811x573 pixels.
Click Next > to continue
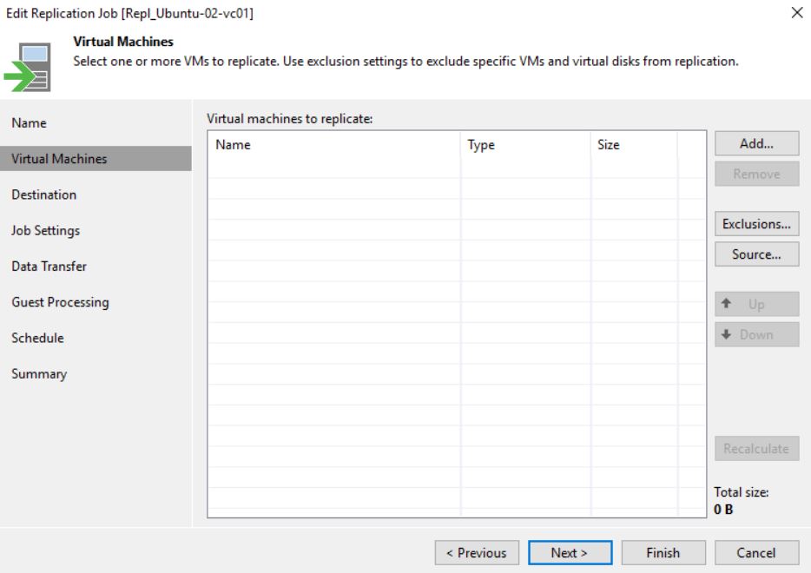(x=570, y=553)
